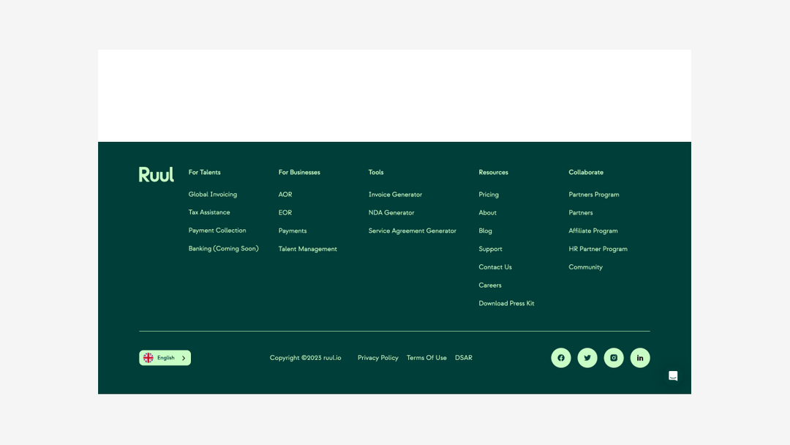This screenshot has width=790, height=445.
Task: Click the arrow icon on language selector
Action: click(182, 358)
